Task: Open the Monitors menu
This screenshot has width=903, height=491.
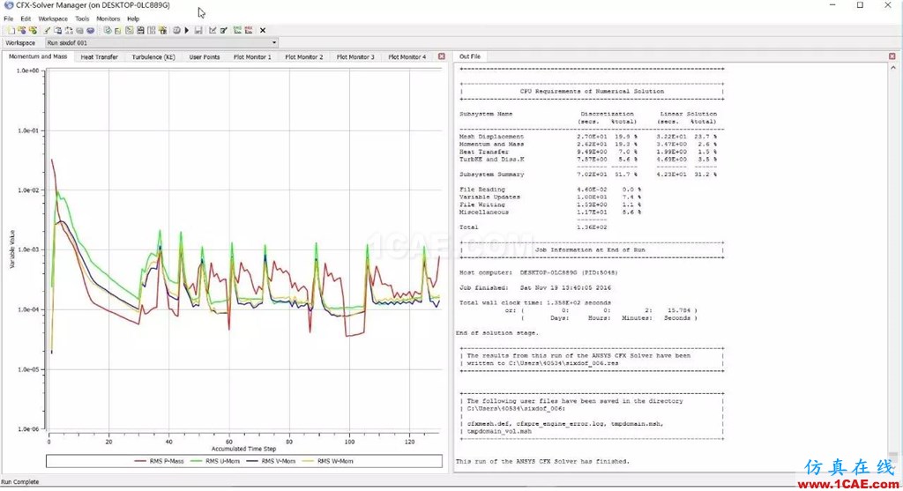Action: (x=108, y=19)
